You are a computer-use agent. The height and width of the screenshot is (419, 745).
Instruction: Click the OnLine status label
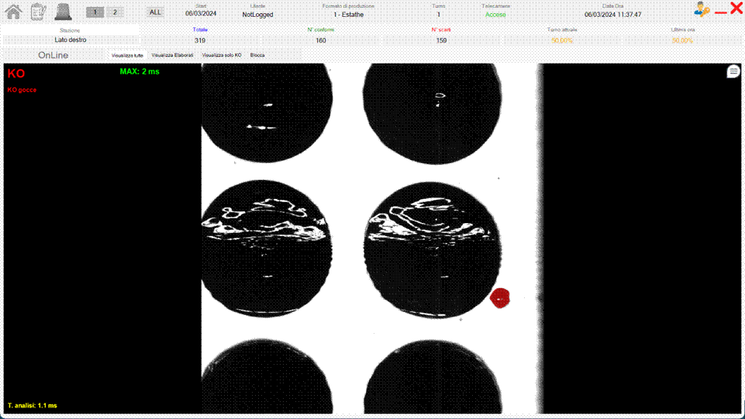(x=53, y=56)
